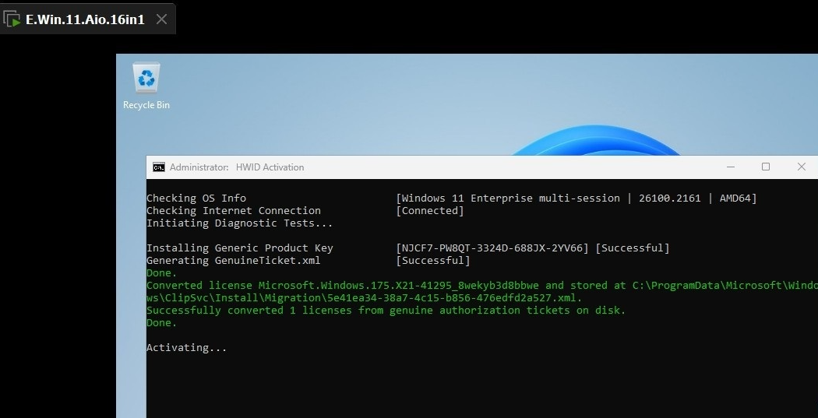Click the 'Activating...' status line
This screenshot has height=418, width=818.
click(187, 348)
